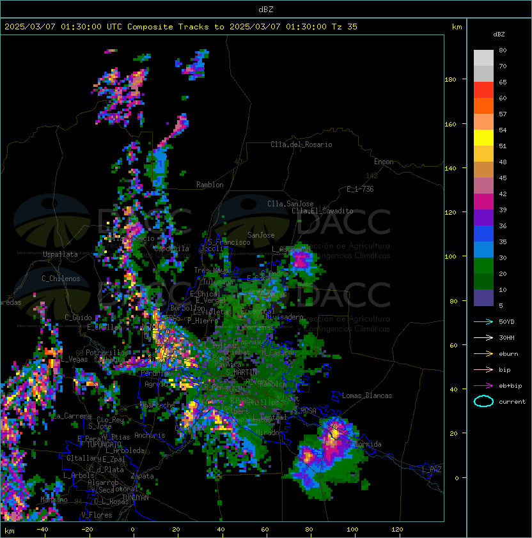Click the yellow eburn arrow legend icon

click(483, 354)
